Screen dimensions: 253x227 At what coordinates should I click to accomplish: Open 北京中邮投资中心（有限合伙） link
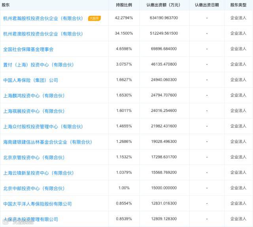[34, 188]
